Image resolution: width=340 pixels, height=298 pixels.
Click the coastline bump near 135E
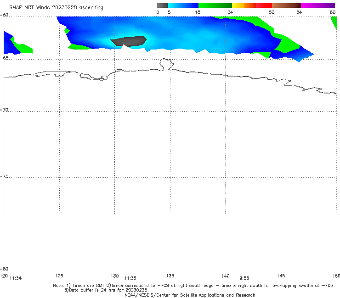(166, 64)
